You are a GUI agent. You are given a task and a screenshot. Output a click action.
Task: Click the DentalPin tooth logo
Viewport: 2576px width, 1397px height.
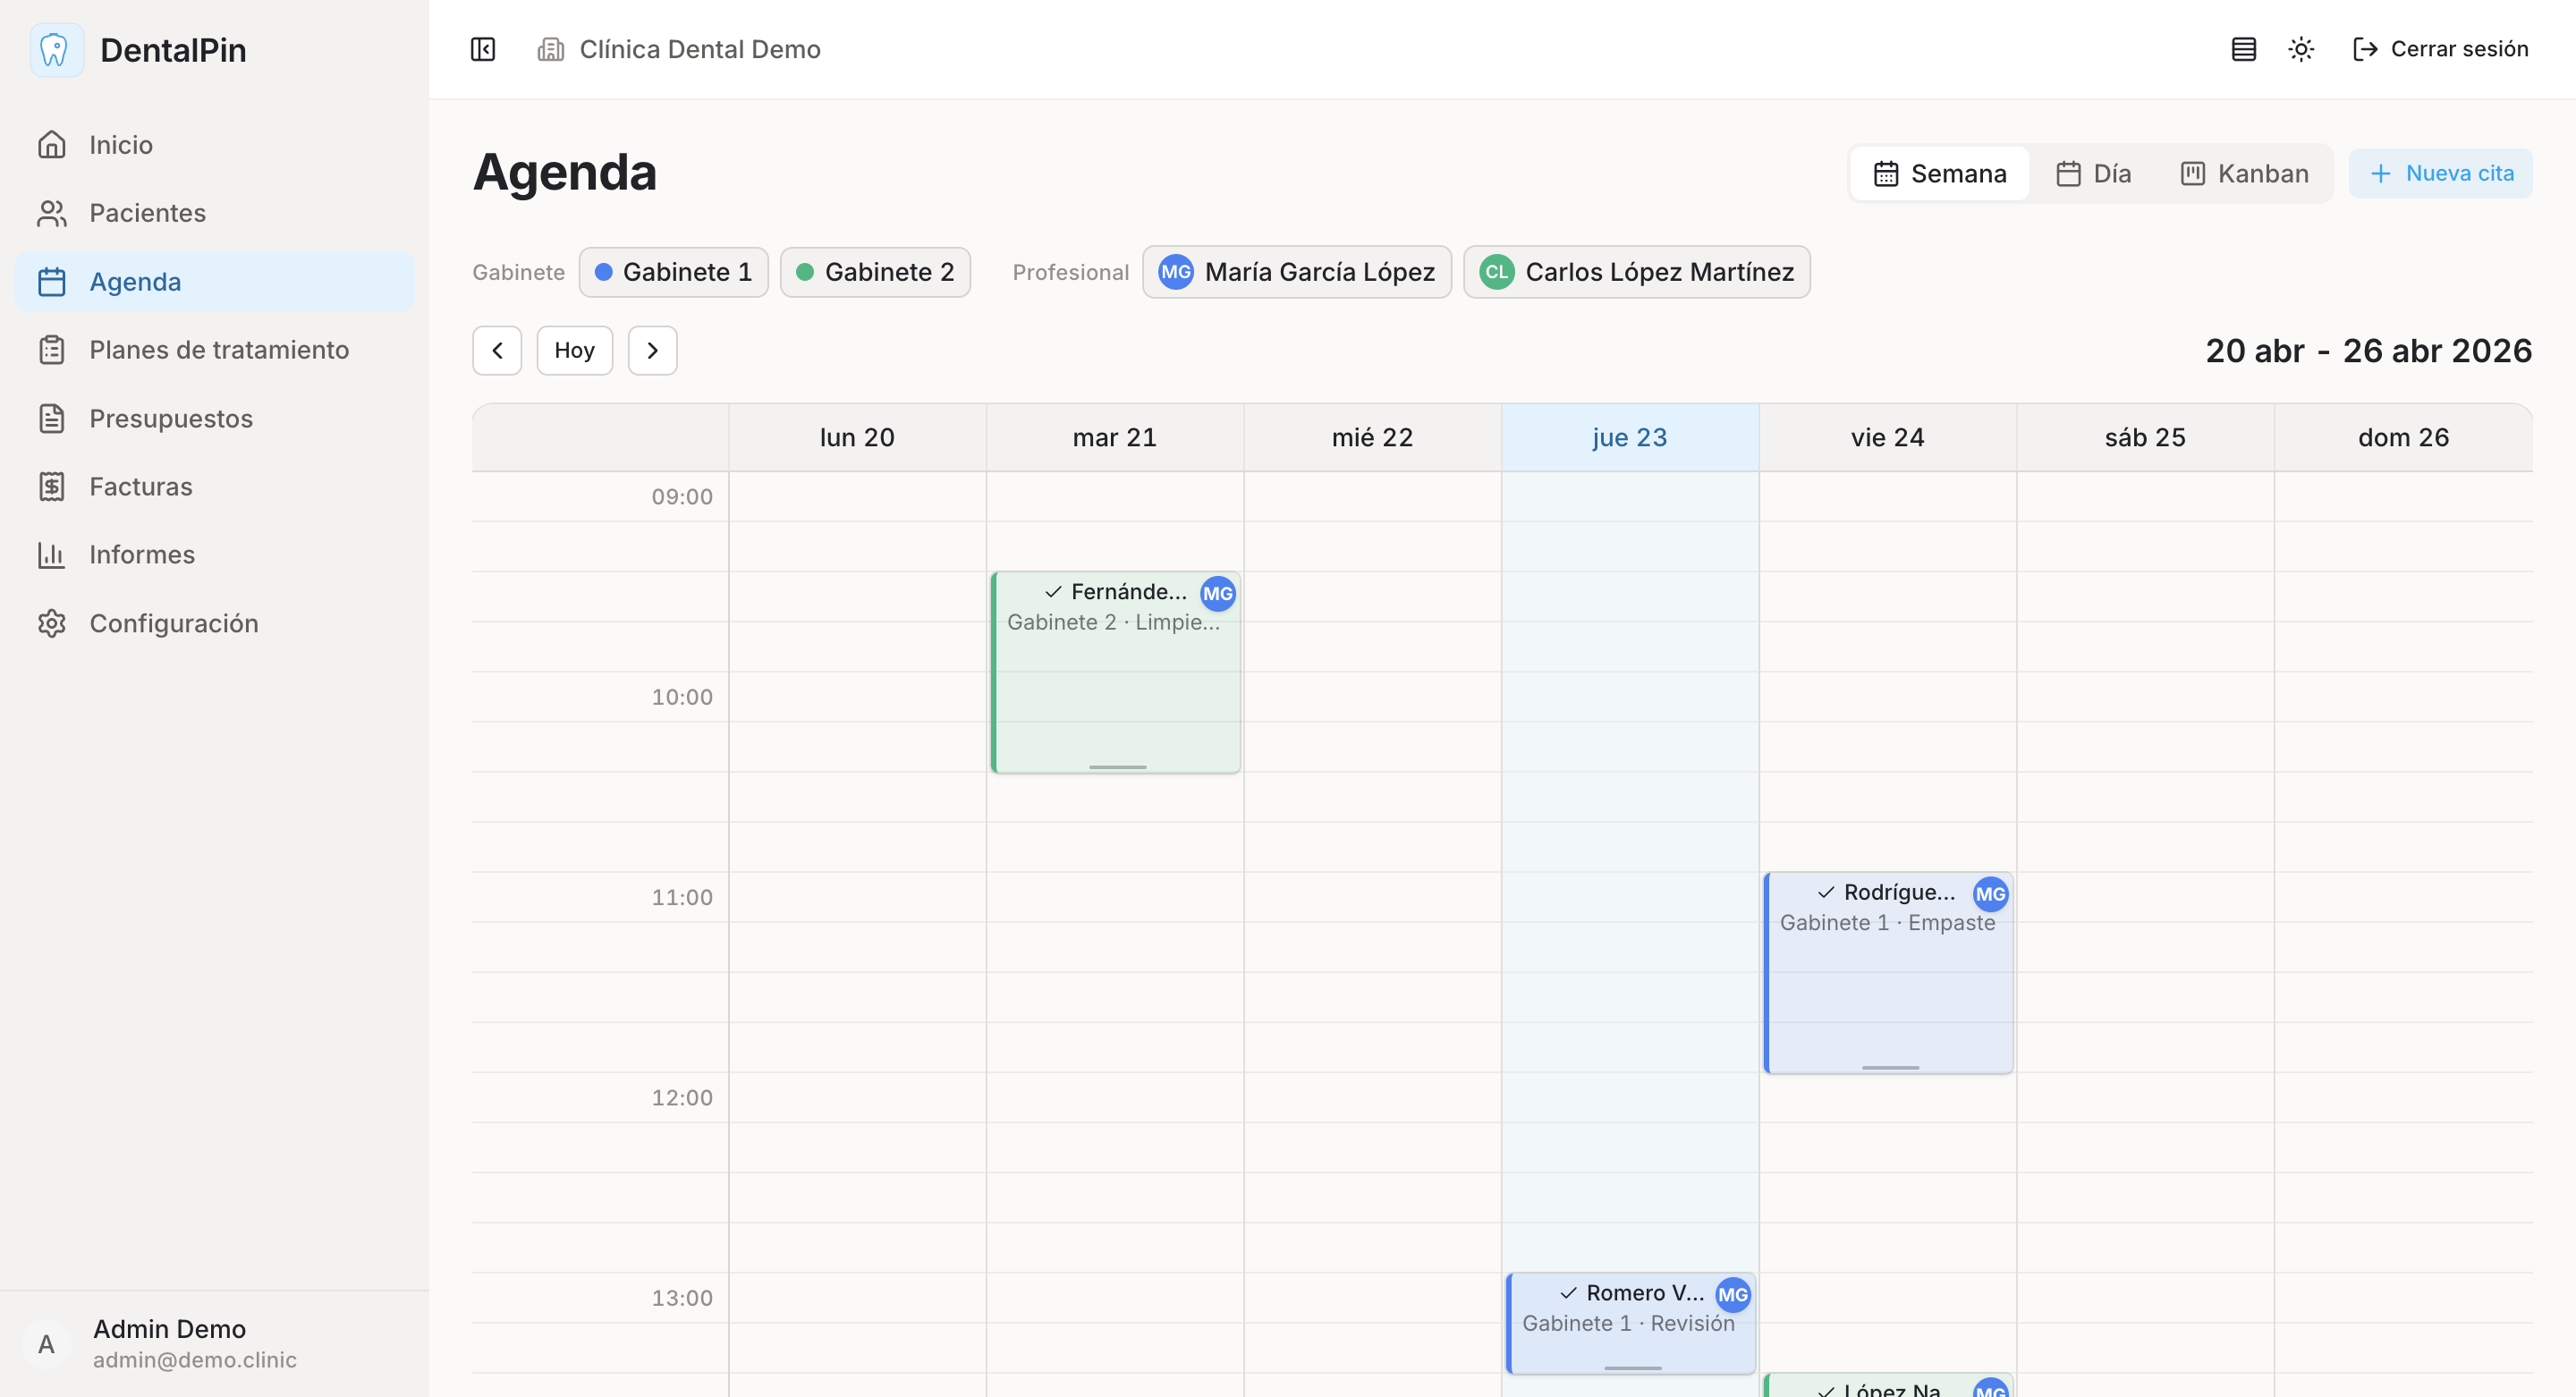[x=56, y=50]
